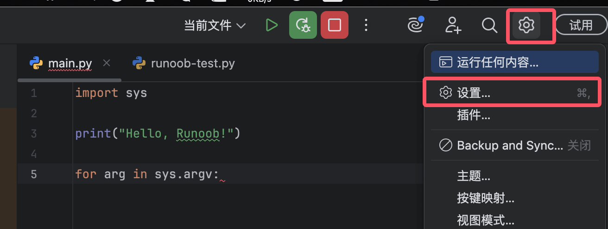The height and width of the screenshot is (229, 608).
Task: Open Search Everywhere magnifier icon
Action: (x=489, y=25)
